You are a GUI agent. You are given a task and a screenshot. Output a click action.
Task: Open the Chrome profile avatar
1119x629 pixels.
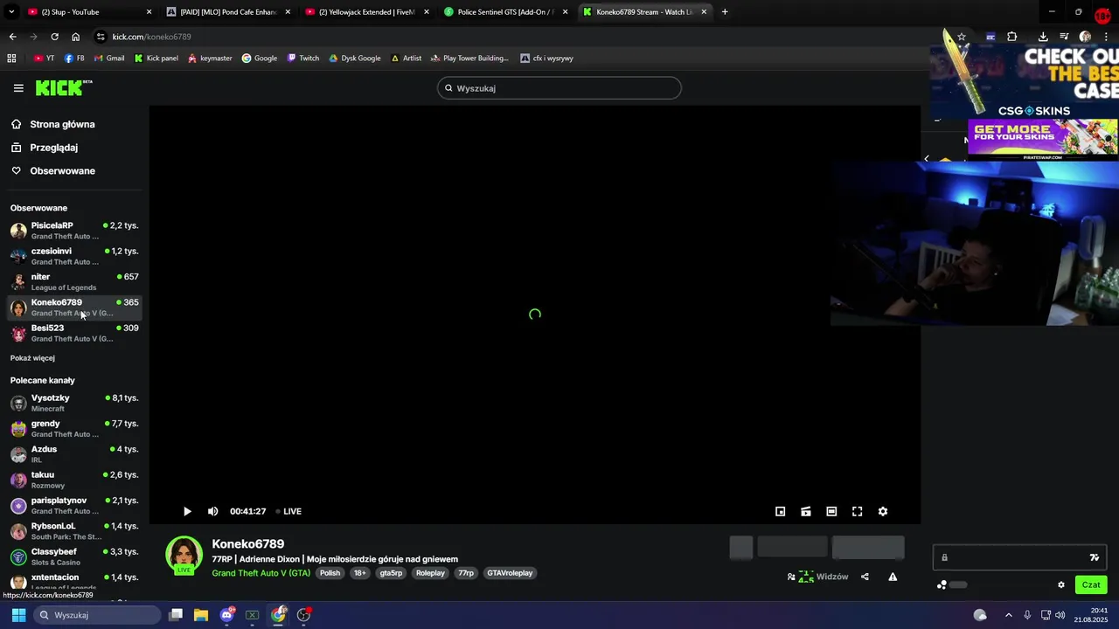pyautogui.click(x=1086, y=37)
